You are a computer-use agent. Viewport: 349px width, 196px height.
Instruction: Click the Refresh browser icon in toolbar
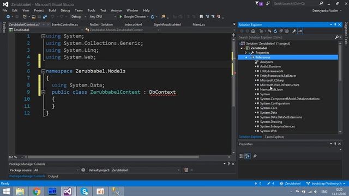click(153, 17)
